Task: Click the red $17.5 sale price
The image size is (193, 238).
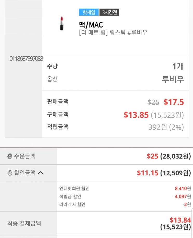Action: coord(174,102)
